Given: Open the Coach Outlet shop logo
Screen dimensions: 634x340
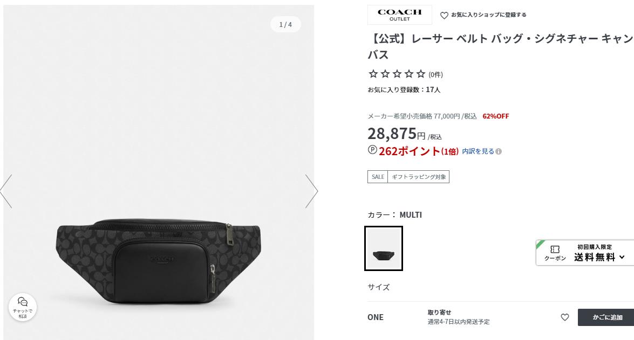Looking at the screenshot, I should point(399,15).
